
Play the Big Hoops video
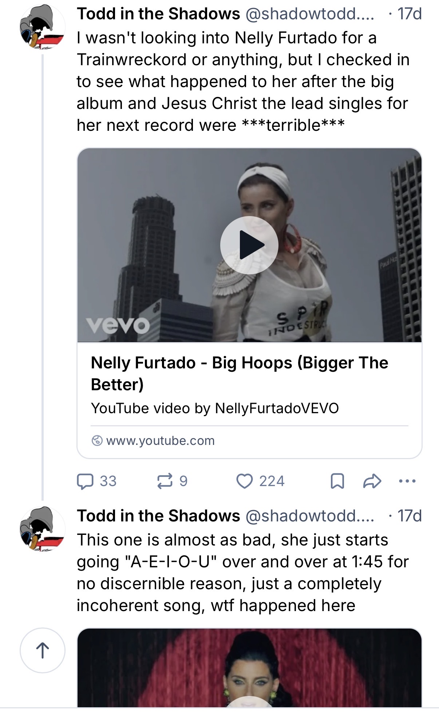[x=249, y=245]
